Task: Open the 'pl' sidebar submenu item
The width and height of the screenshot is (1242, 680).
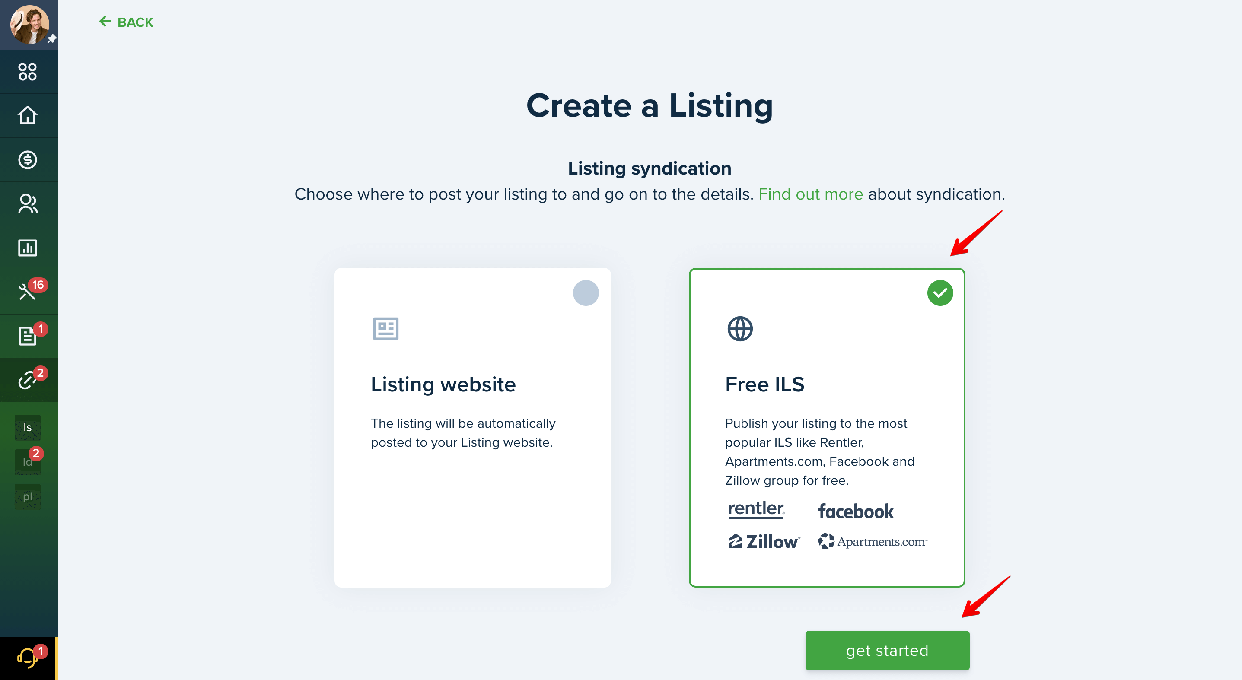Action: tap(28, 496)
